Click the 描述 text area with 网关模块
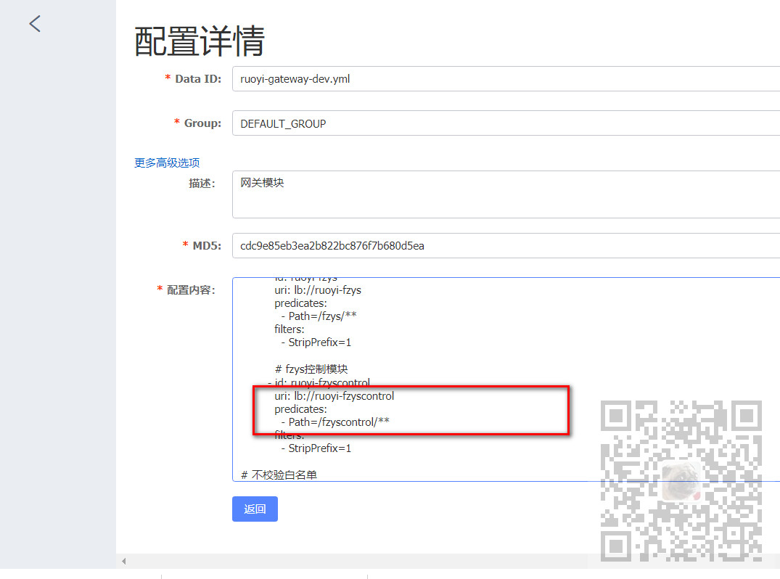 tap(506, 194)
